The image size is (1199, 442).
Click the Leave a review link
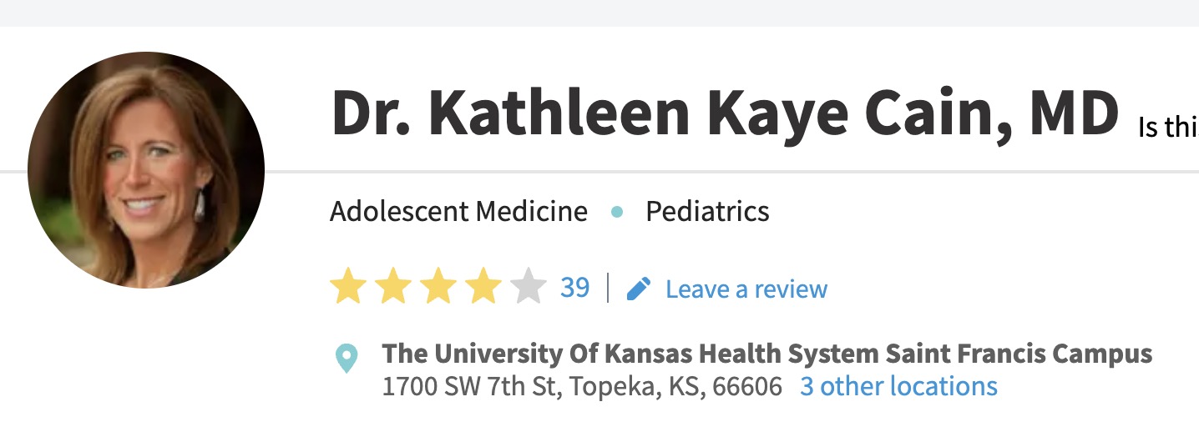746,289
